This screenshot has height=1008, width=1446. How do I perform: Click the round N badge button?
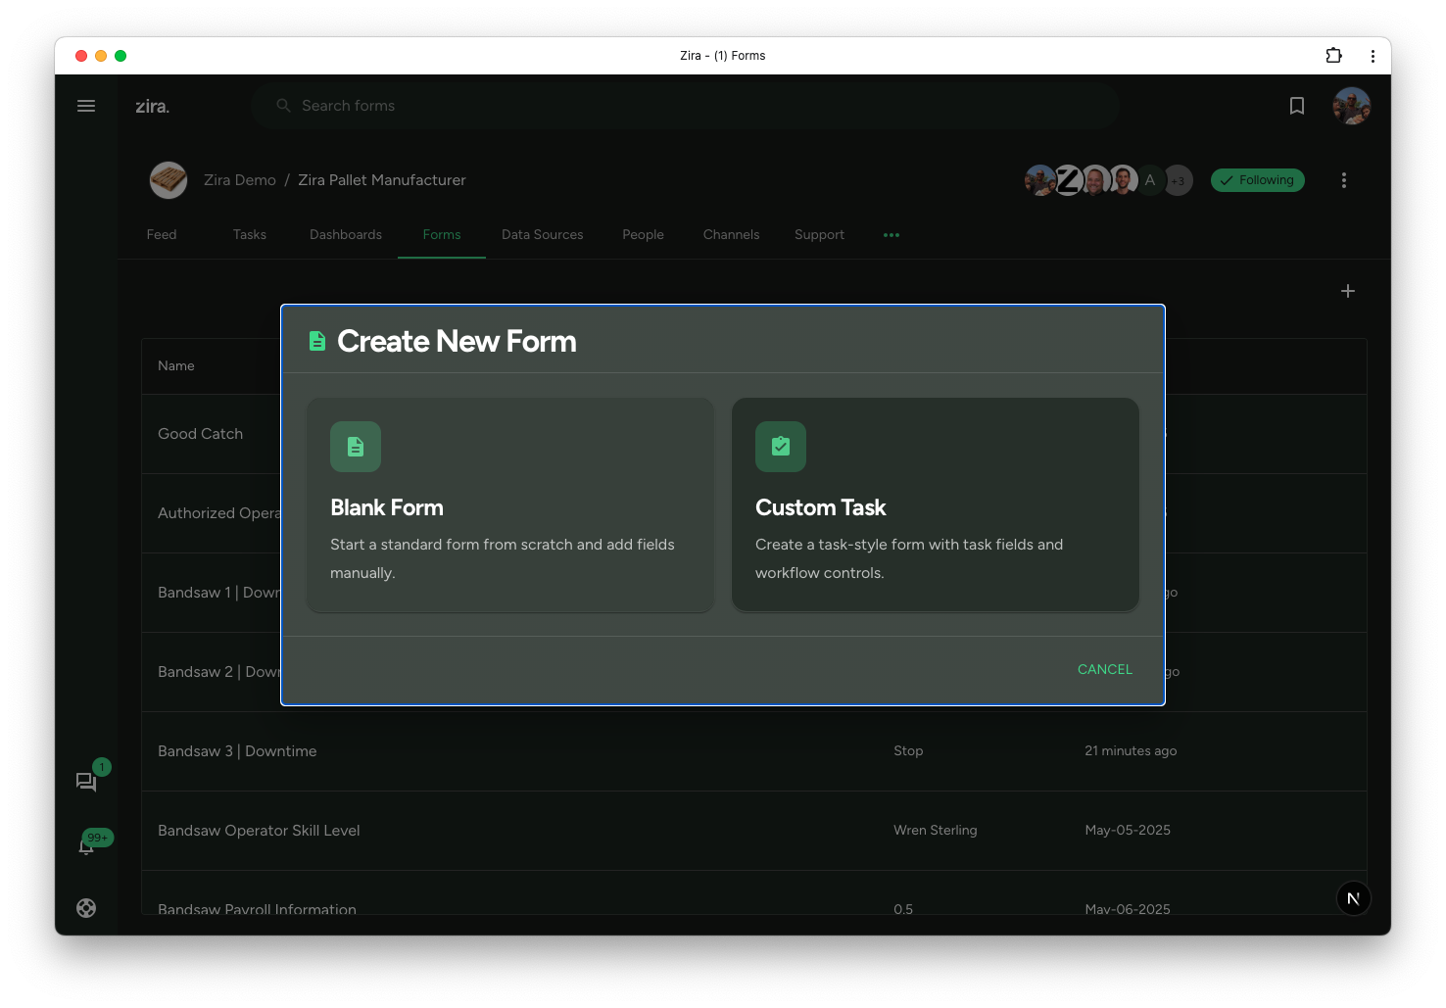tap(1353, 898)
